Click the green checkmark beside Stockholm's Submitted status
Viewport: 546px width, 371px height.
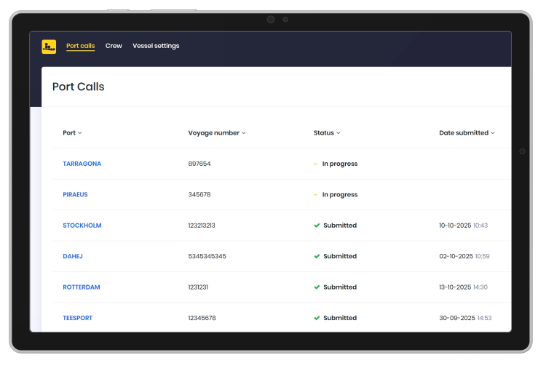(x=317, y=226)
